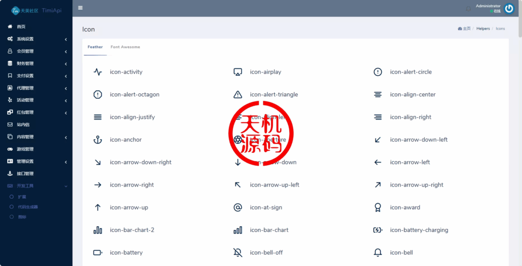
Task: Choose the icon-anchor icon
Action: coord(98,140)
